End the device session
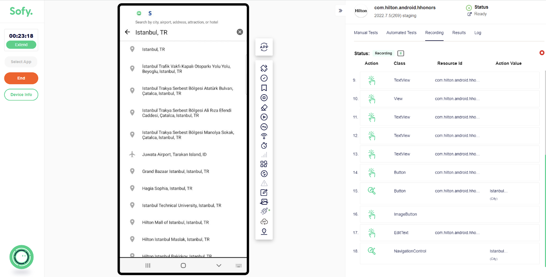Image resolution: width=546 pixels, height=279 pixels. tap(21, 78)
